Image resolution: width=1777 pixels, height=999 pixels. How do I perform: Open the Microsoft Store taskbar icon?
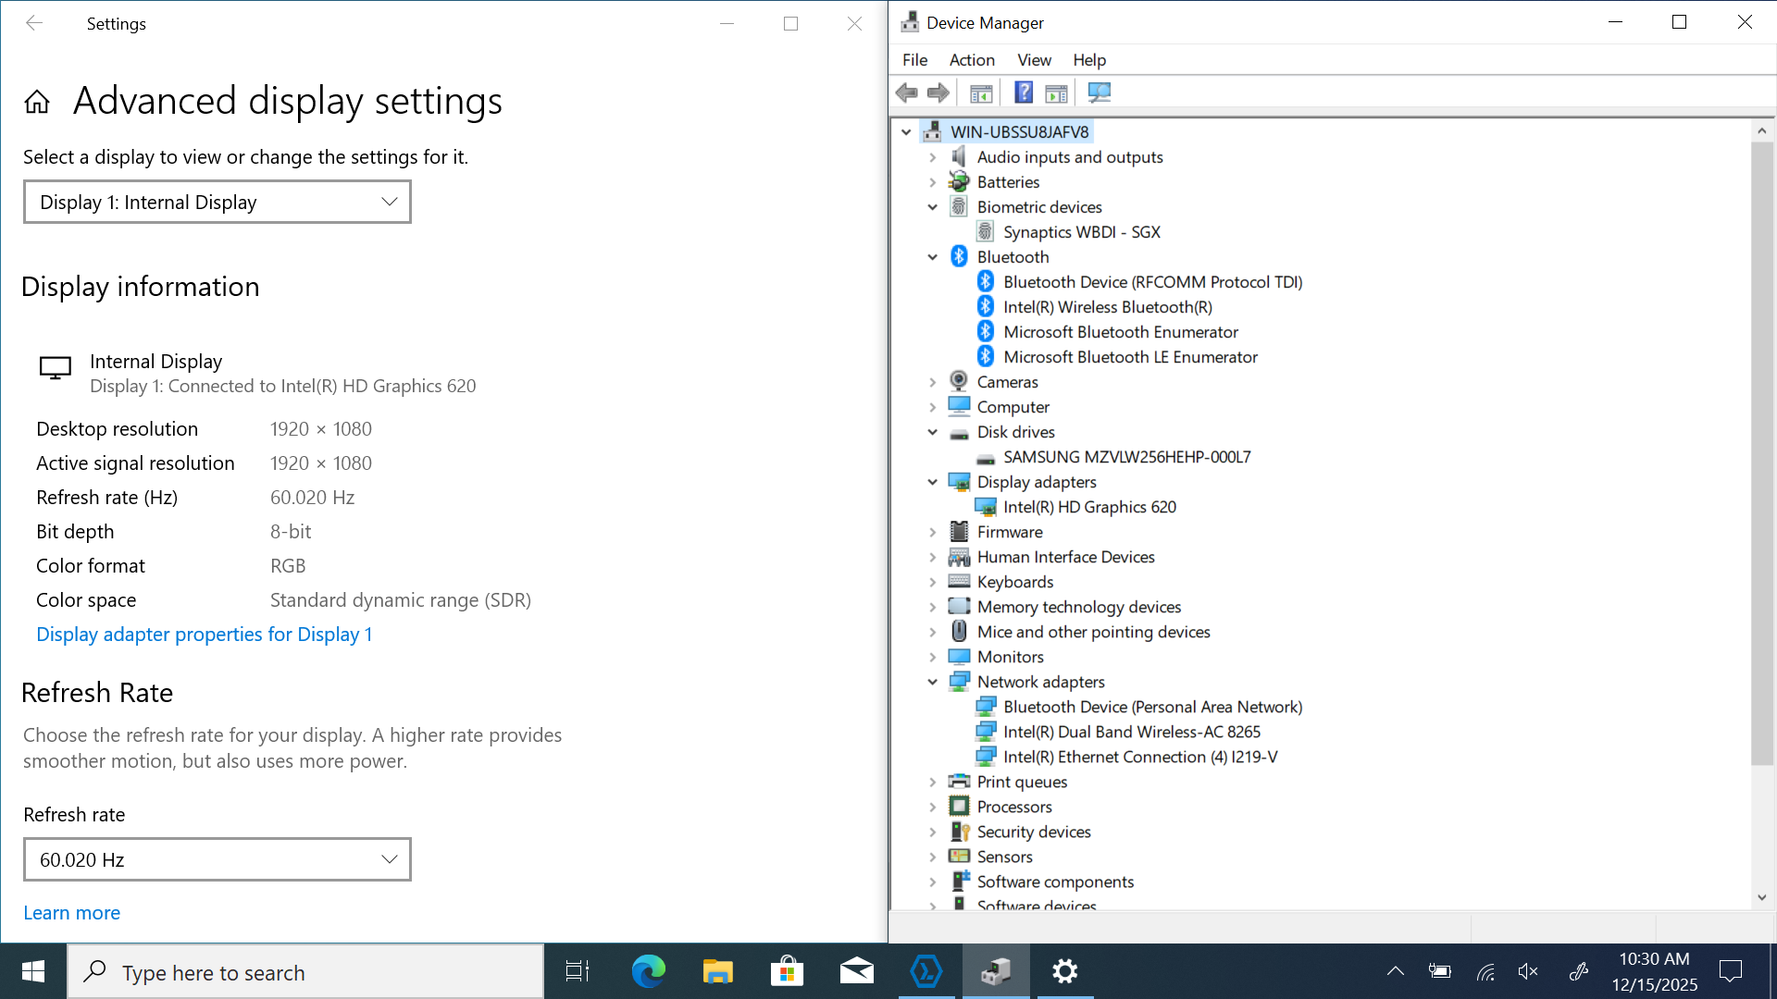tap(787, 971)
